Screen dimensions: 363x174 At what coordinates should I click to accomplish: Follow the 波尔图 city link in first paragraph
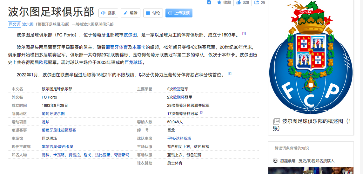tap(130, 35)
